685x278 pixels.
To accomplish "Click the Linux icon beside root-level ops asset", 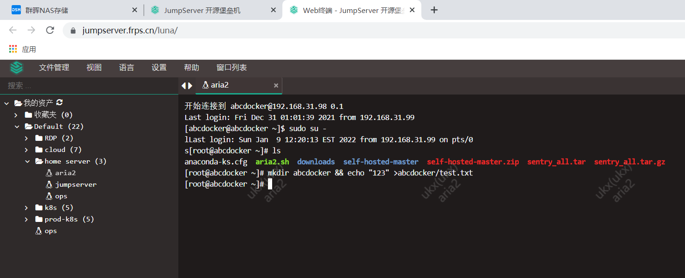I will [x=39, y=231].
